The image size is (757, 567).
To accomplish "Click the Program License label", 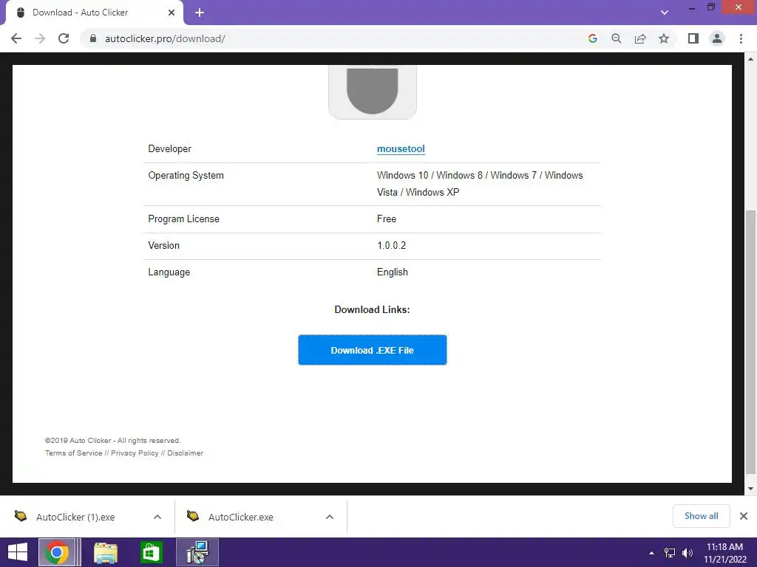I will tap(183, 219).
